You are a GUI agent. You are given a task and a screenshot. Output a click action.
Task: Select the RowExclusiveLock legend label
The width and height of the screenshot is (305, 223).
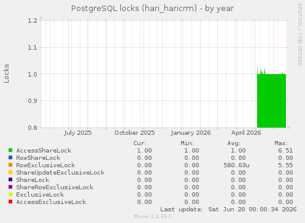pyautogui.click(x=45, y=165)
